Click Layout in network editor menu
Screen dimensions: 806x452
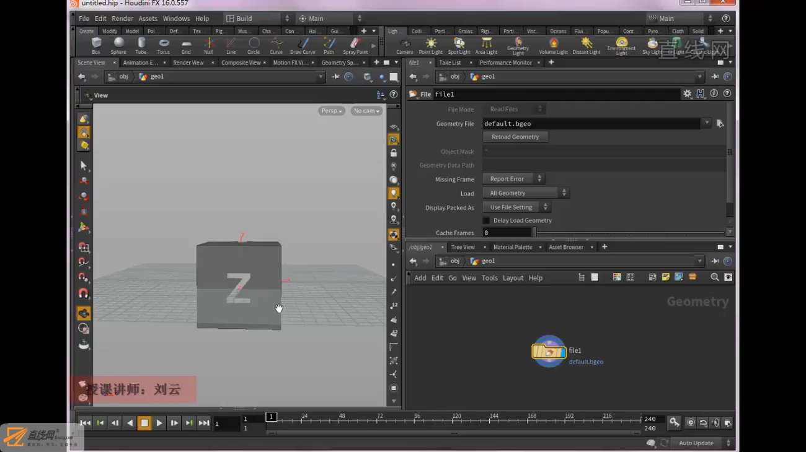click(513, 278)
